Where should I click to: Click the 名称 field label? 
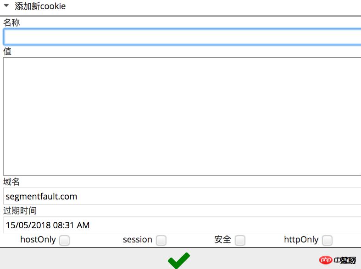click(11, 22)
